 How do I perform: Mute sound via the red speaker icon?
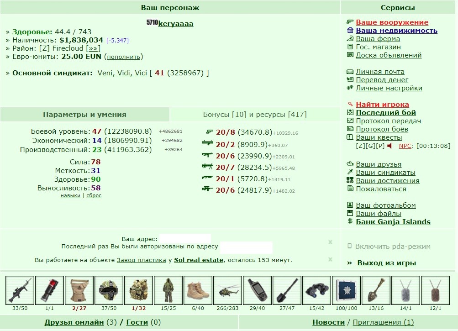(x=390, y=146)
